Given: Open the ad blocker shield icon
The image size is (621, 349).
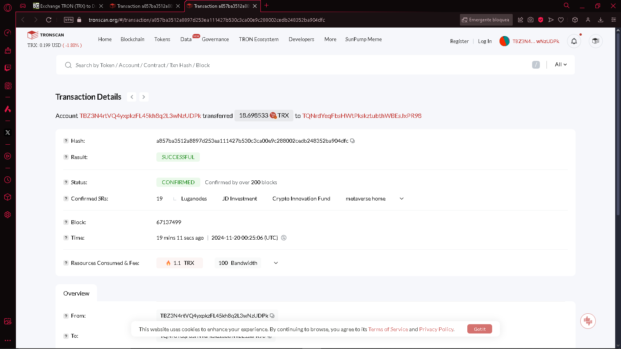Looking at the screenshot, I should (541, 20).
